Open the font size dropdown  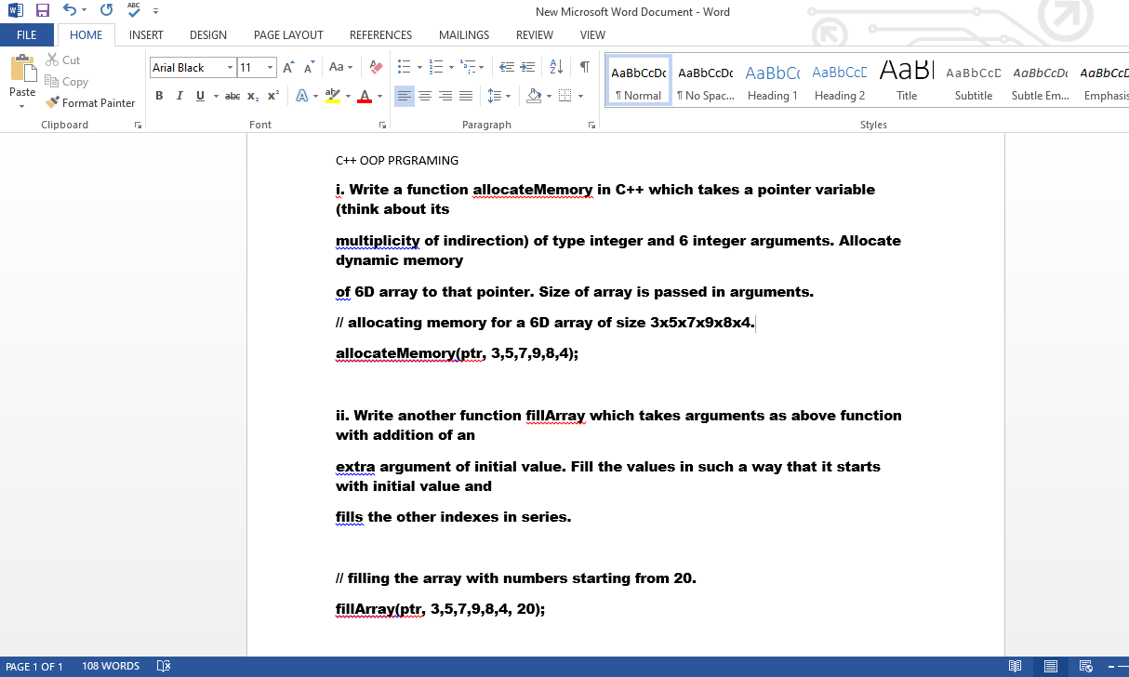tap(270, 67)
